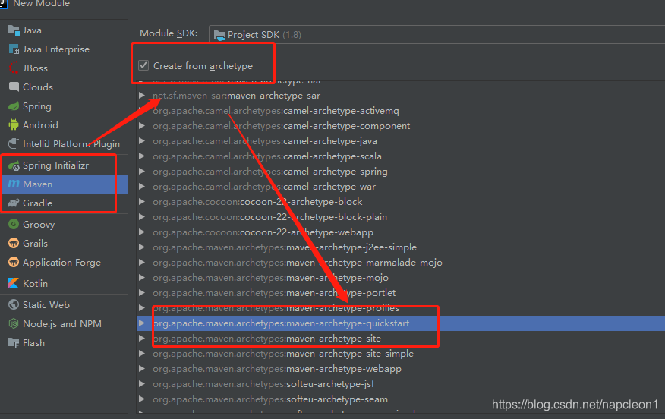Select maven-archetype-site row
This screenshot has height=419, width=665.
coord(401,339)
